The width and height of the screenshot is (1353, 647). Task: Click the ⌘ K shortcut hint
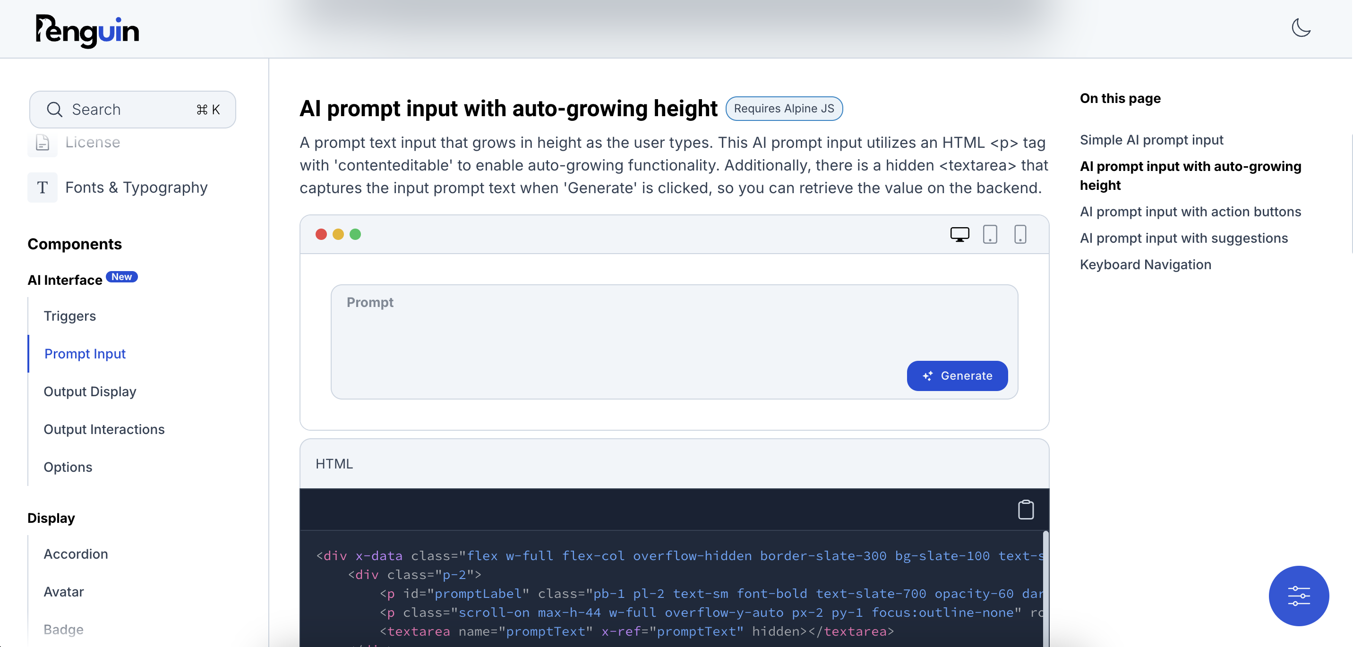[x=208, y=109]
